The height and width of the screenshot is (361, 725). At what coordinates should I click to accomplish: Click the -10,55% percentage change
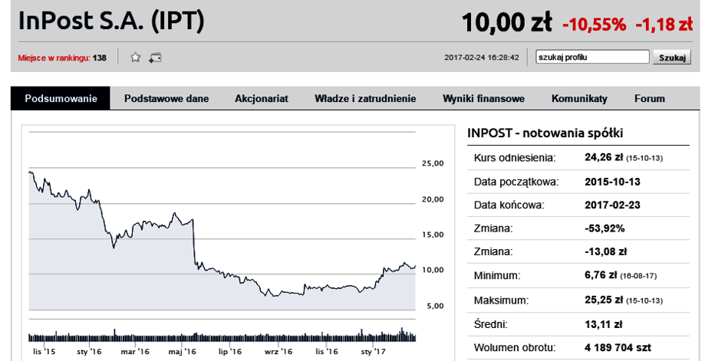coord(594,24)
